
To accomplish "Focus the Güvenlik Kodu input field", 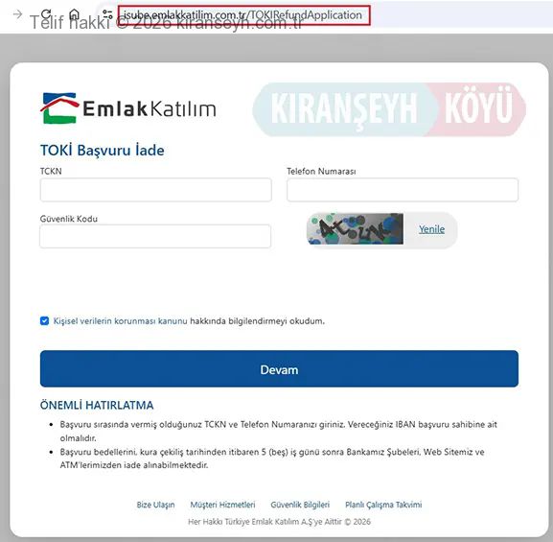I will 155,236.
